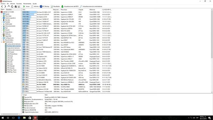Expand the Red tree node
The height and width of the screenshot is (120, 213).
pyautogui.click(x=2, y=28)
